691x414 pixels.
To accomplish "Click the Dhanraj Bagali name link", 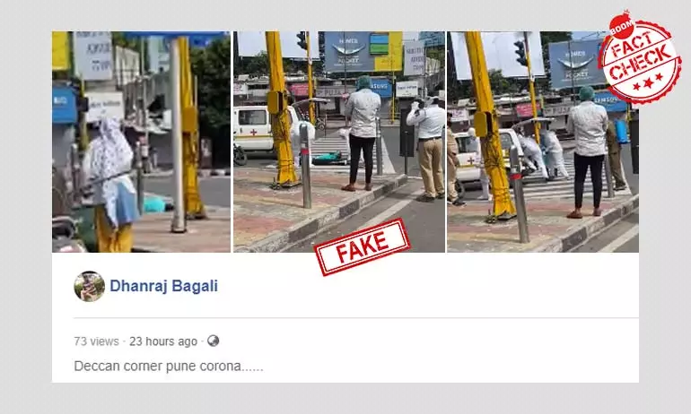I will [x=163, y=286].
